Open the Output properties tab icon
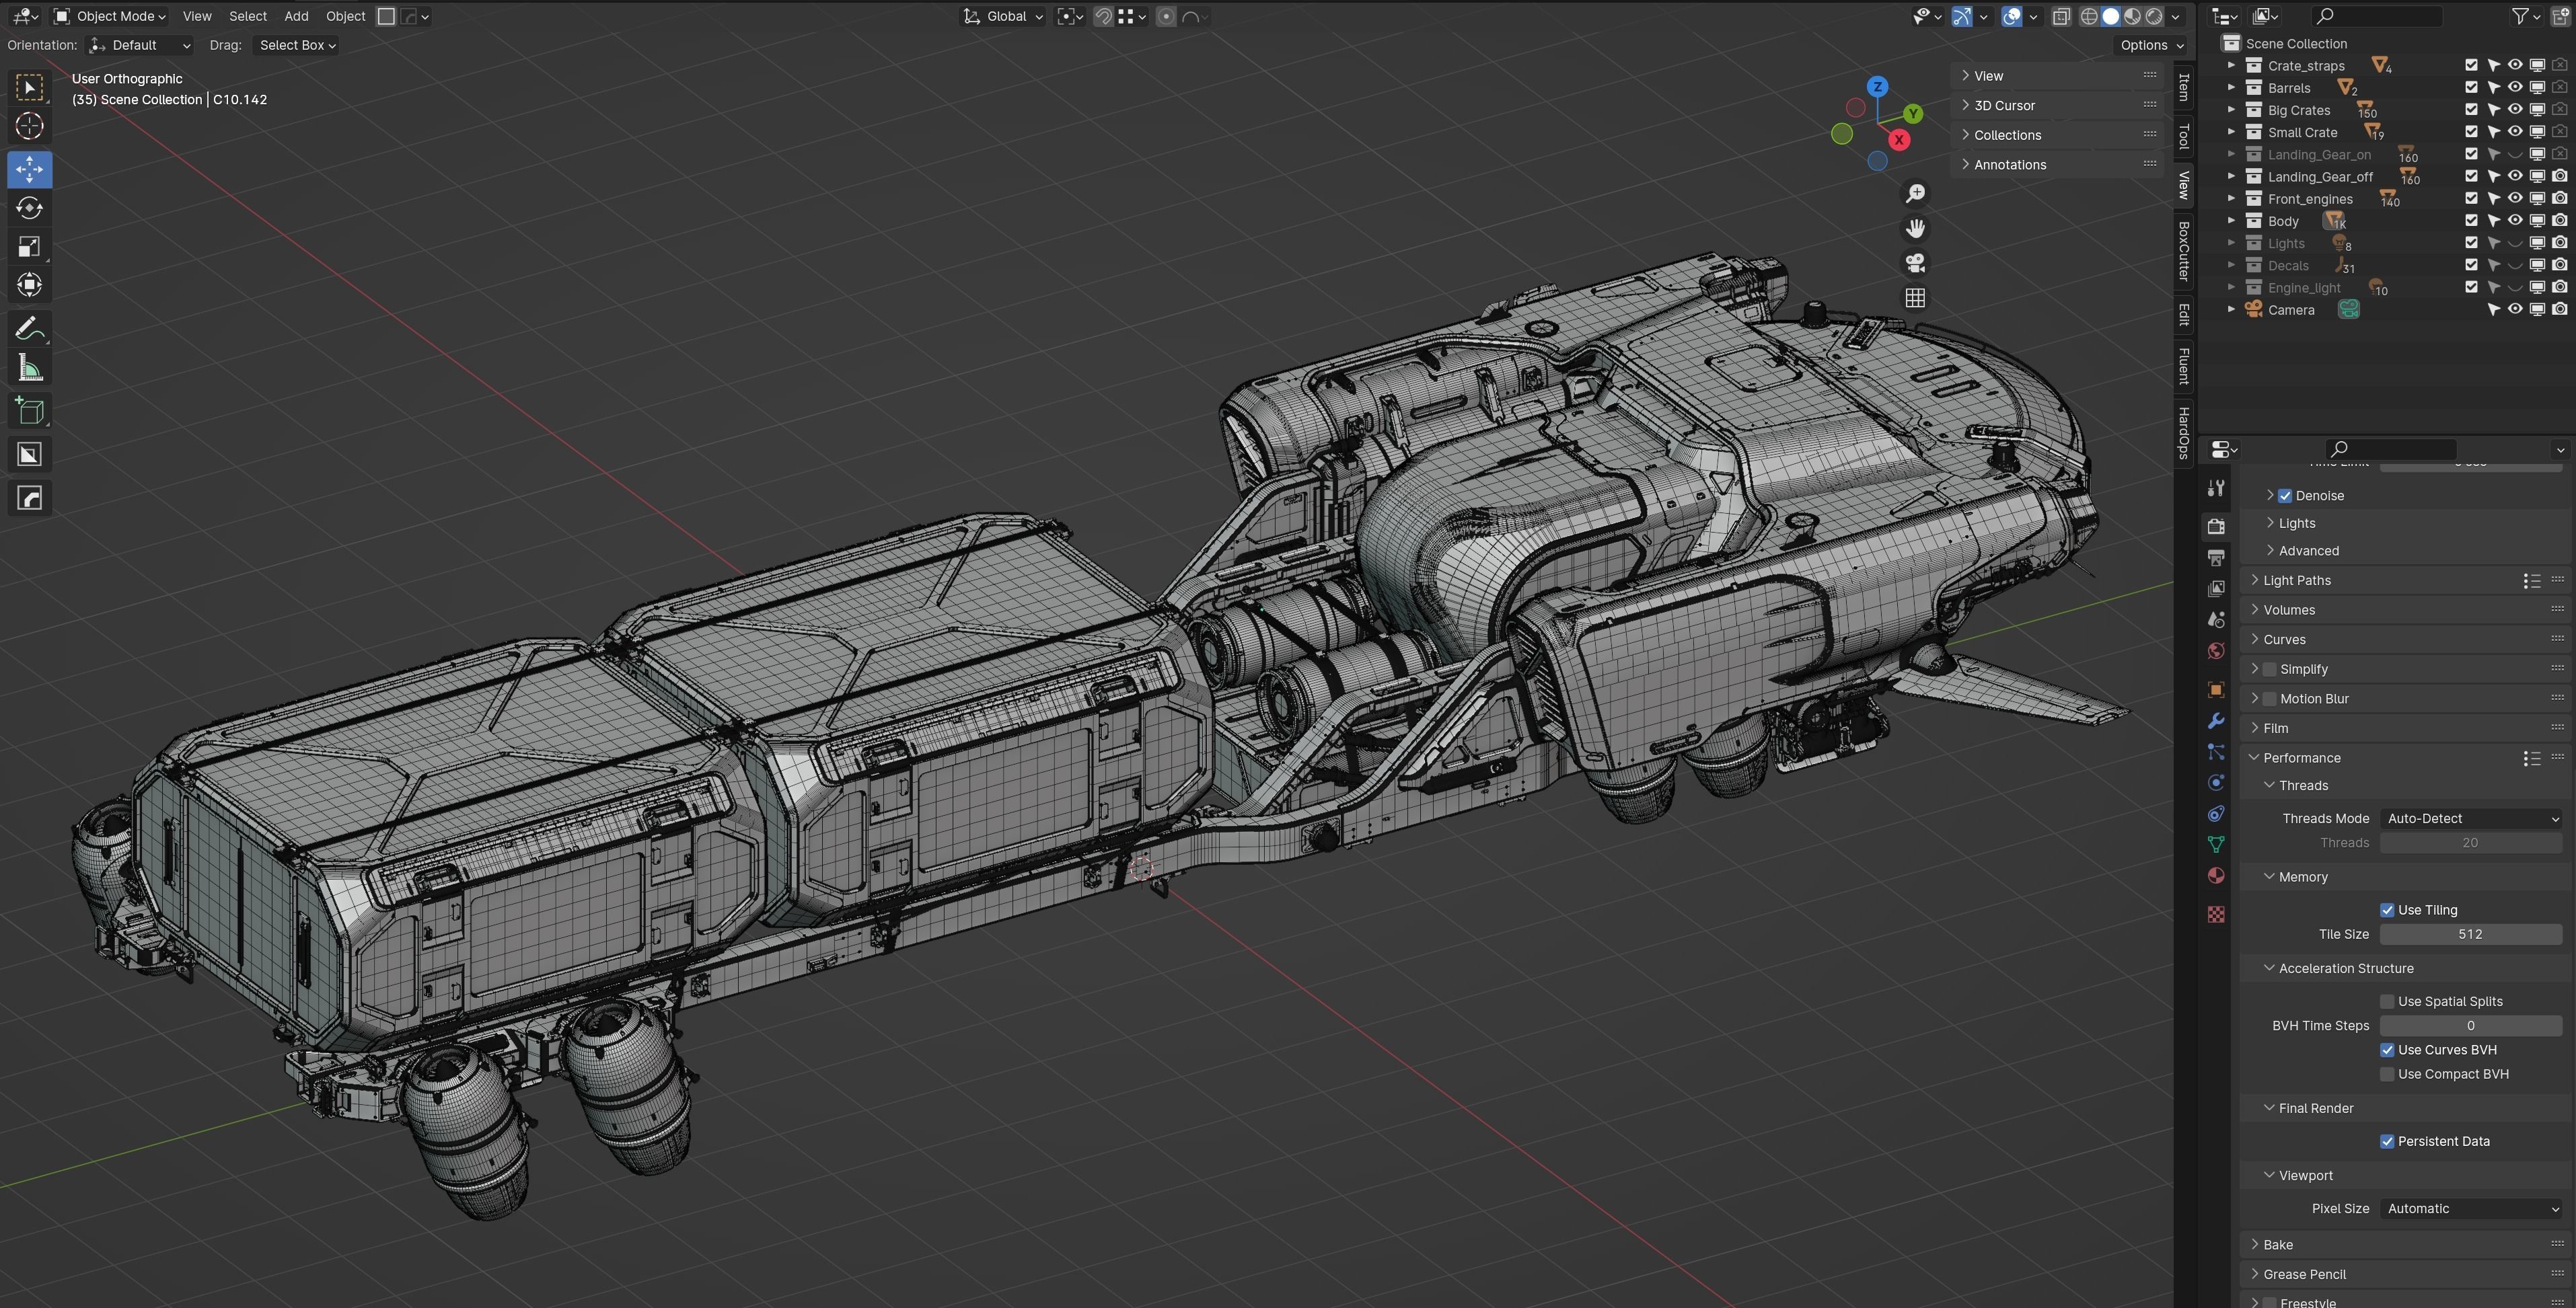Image resolution: width=2576 pixels, height=1308 pixels. tap(2216, 557)
